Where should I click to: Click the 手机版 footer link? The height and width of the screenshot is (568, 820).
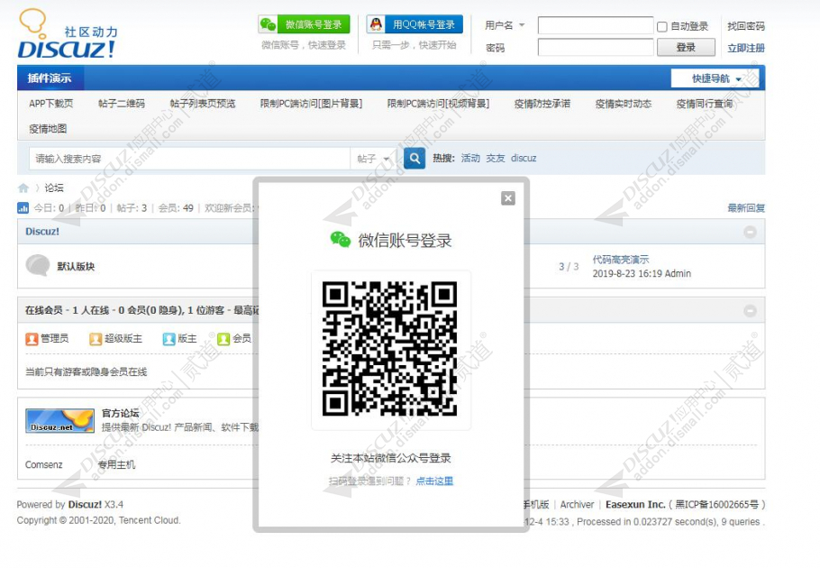[x=536, y=505]
